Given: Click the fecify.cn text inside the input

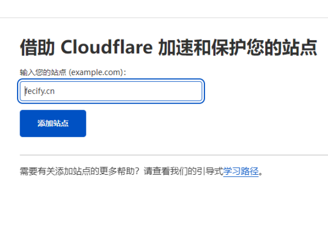Looking at the screenshot, I should click(x=40, y=92).
